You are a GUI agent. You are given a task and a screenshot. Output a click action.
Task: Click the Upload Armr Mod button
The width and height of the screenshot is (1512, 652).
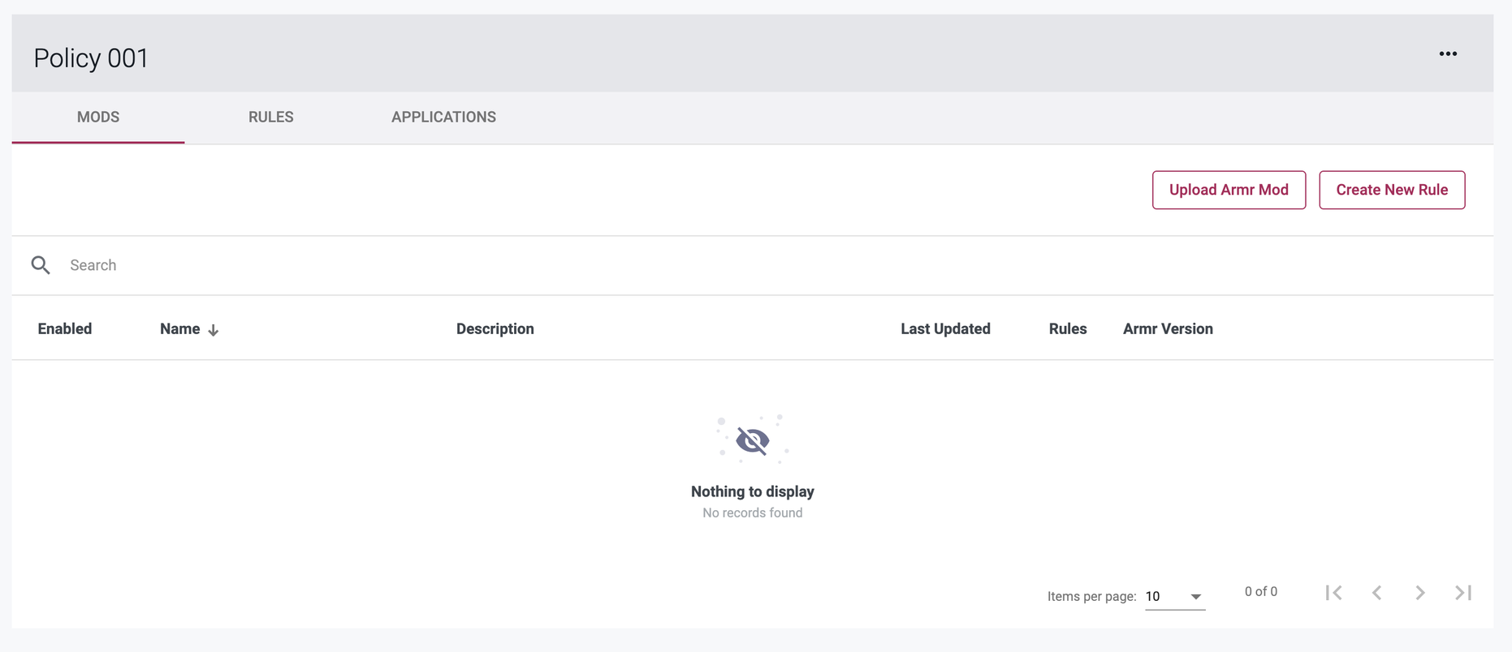pos(1229,190)
